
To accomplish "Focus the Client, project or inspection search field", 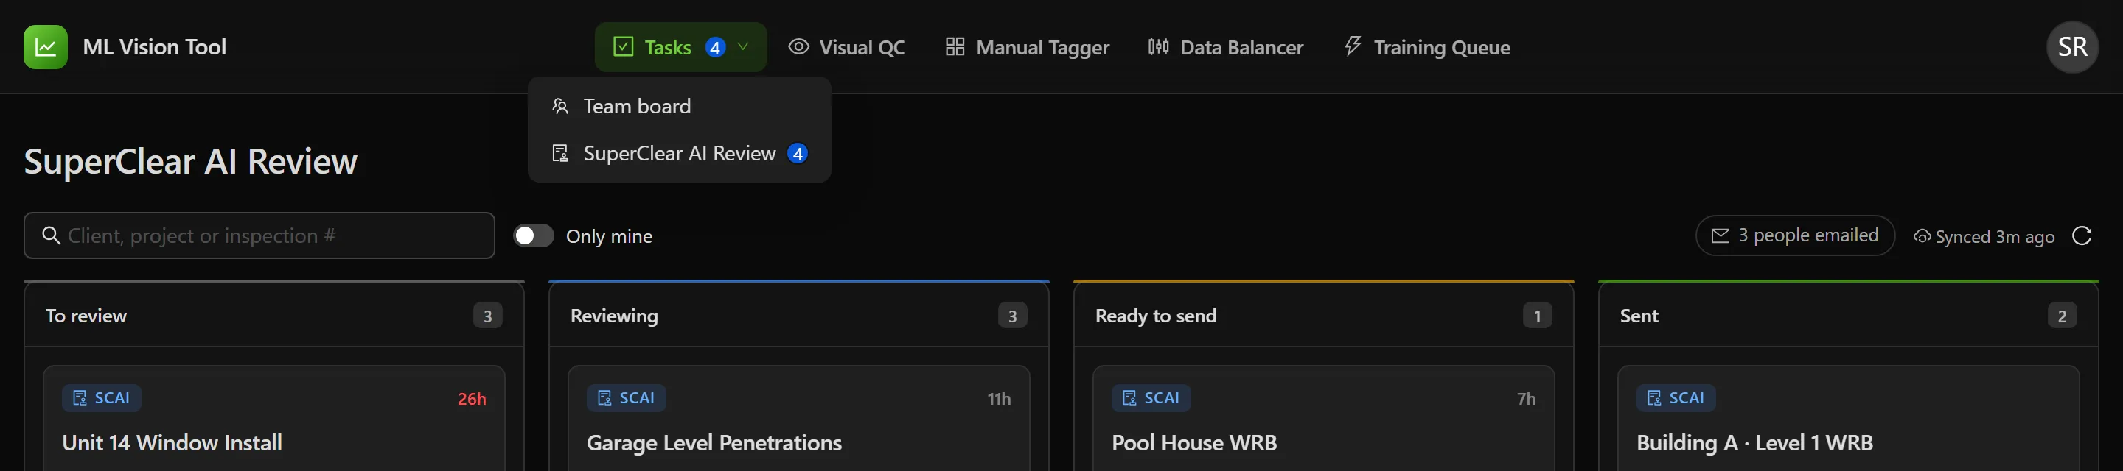I will pos(259,235).
